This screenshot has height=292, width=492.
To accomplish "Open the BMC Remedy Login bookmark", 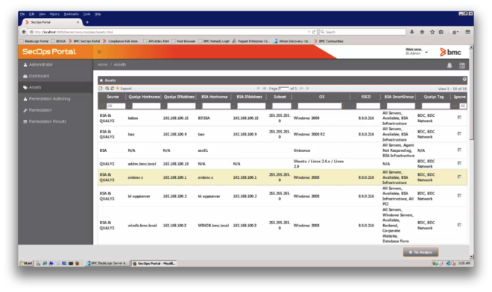I will (x=214, y=41).
